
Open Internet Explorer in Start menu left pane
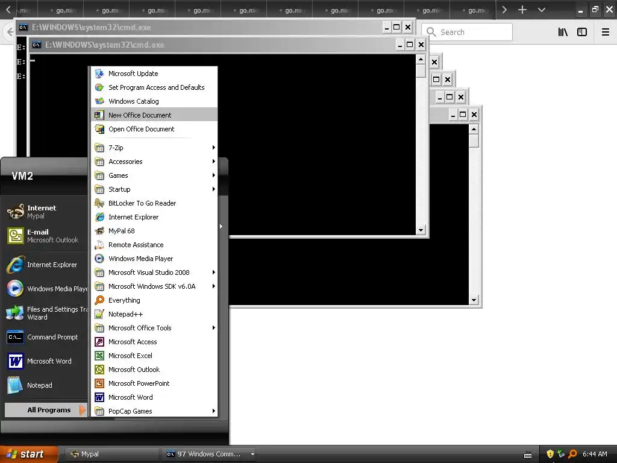[46, 265]
